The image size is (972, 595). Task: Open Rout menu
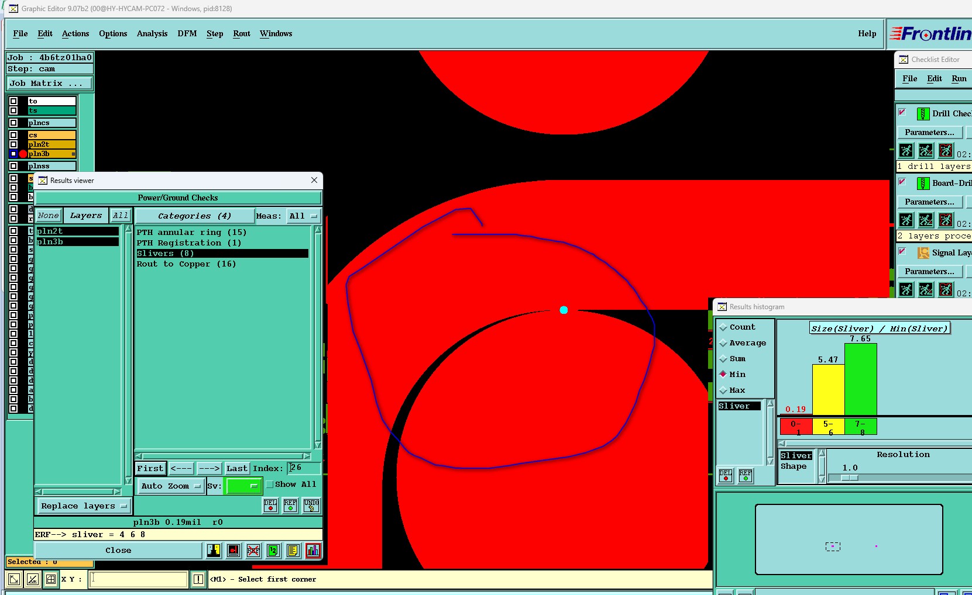click(242, 34)
